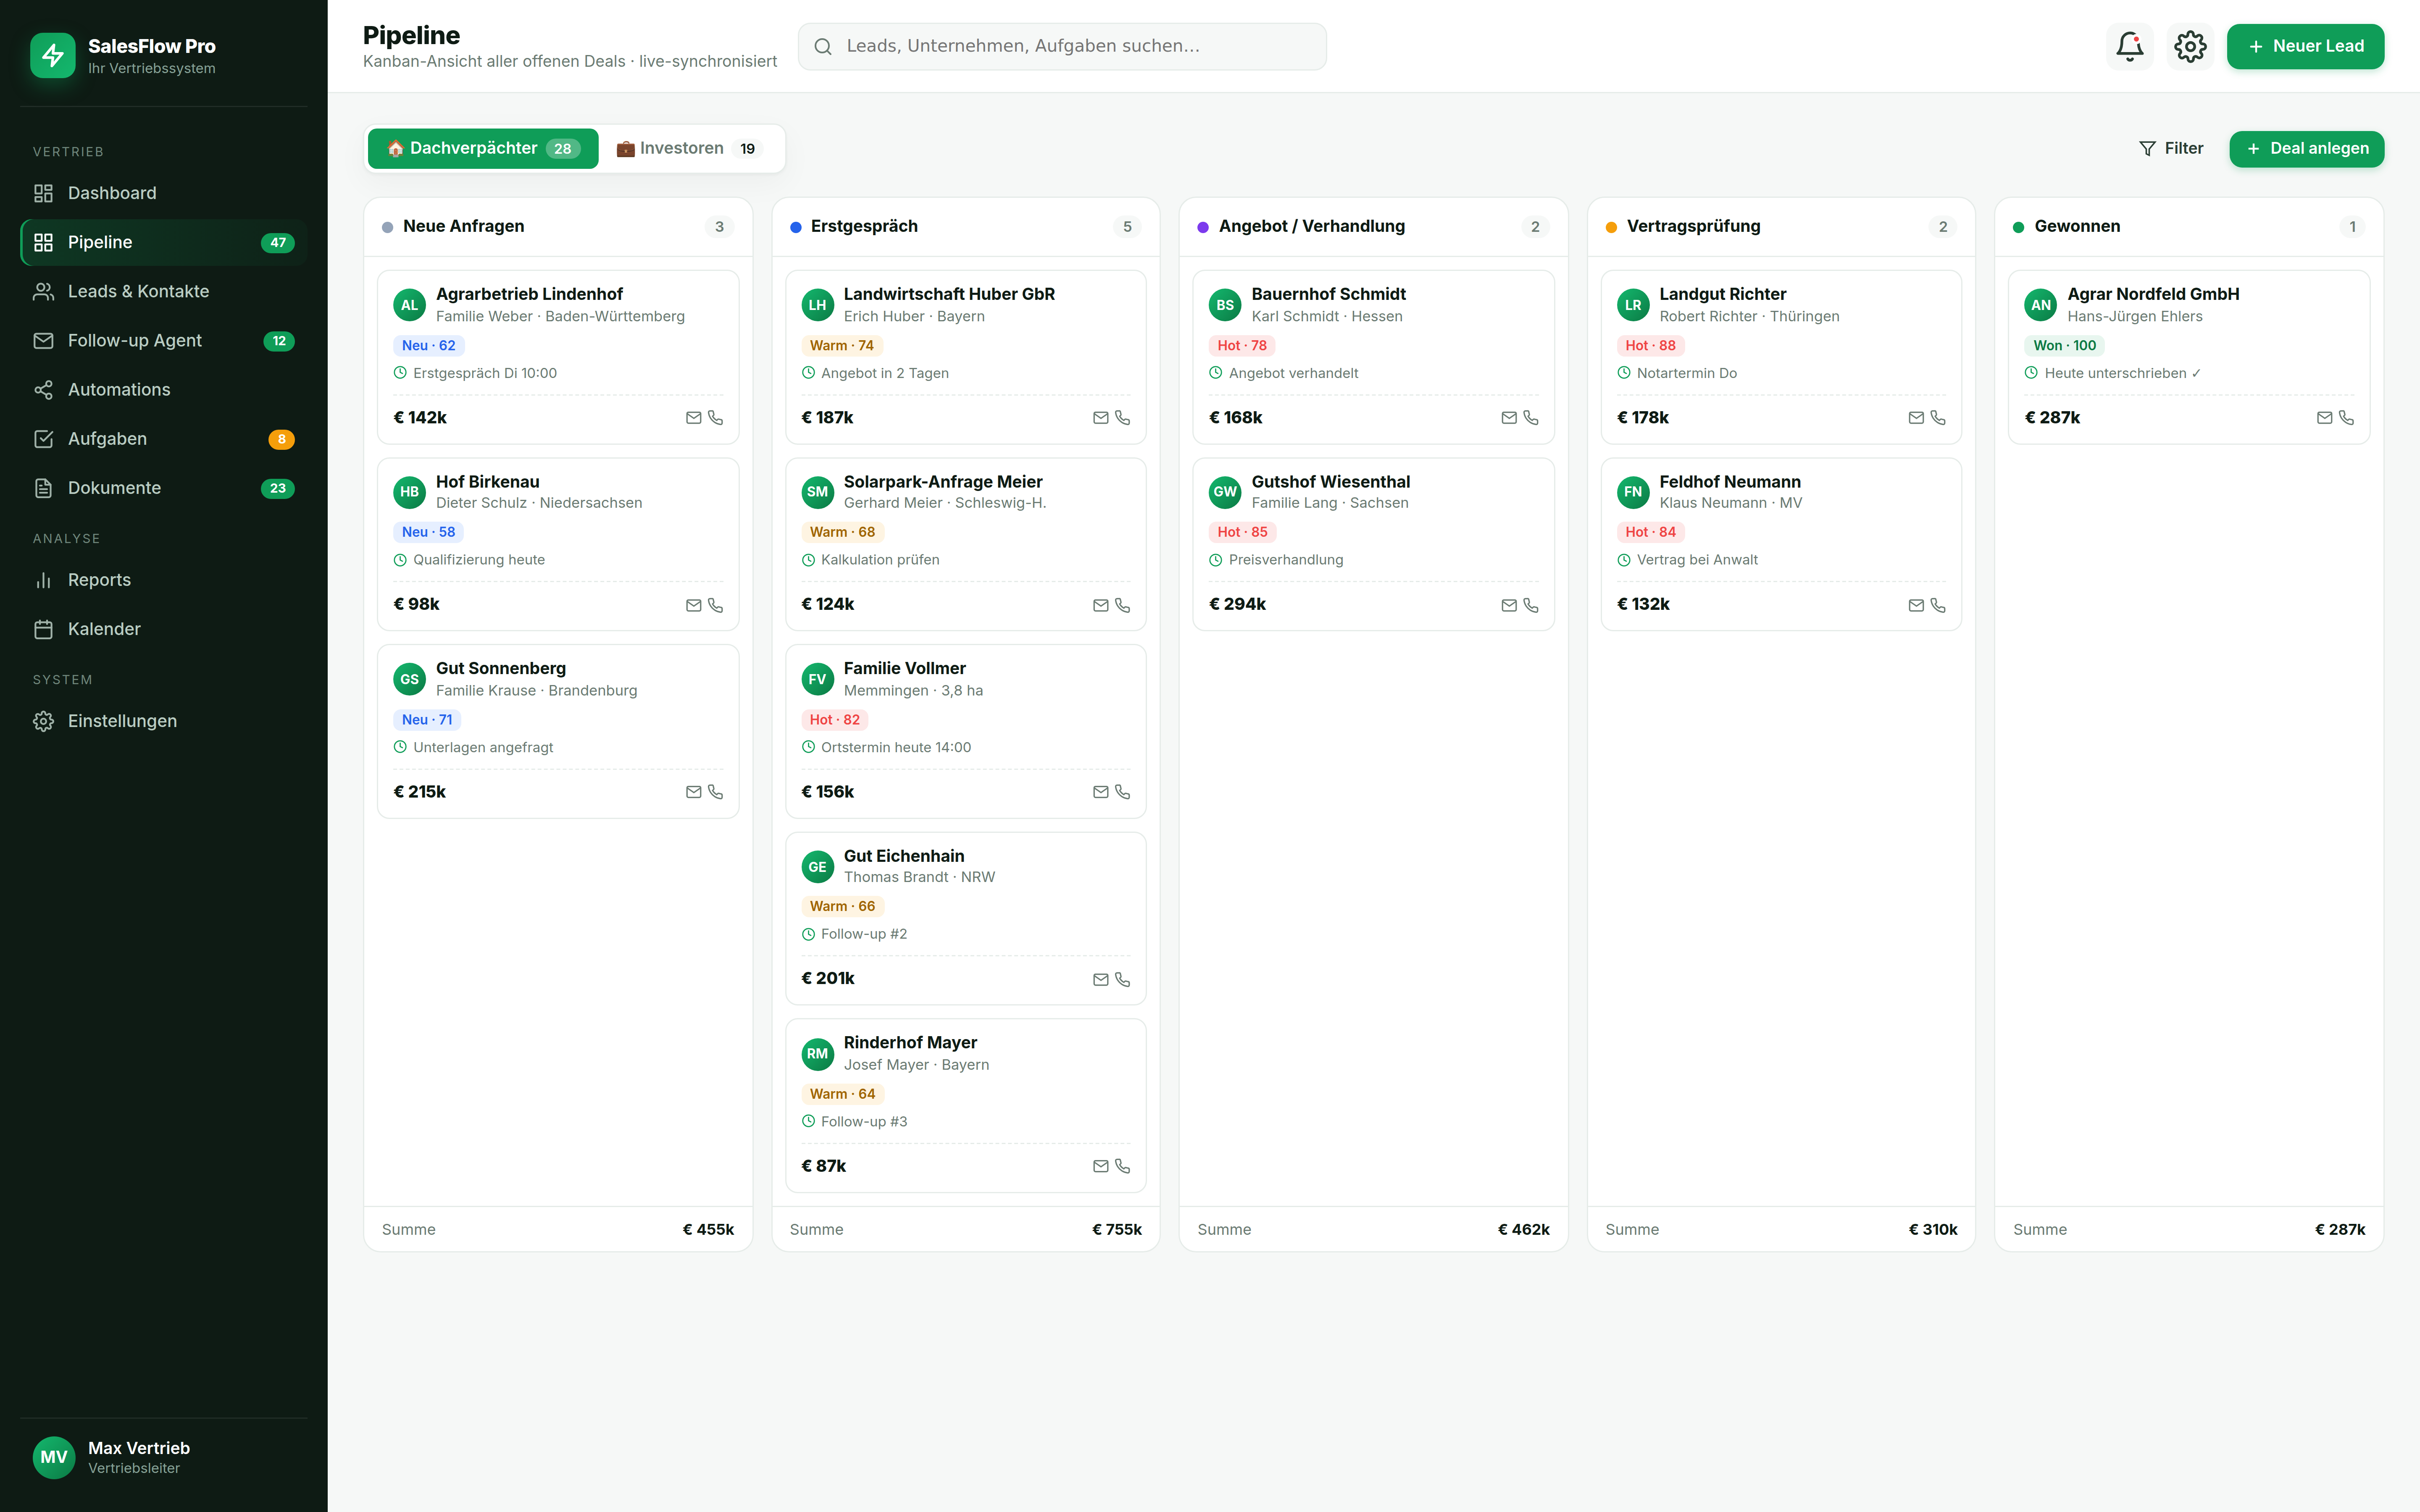Switch to the Investoren tab
The height and width of the screenshot is (1512, 2420).
[690, 148]
